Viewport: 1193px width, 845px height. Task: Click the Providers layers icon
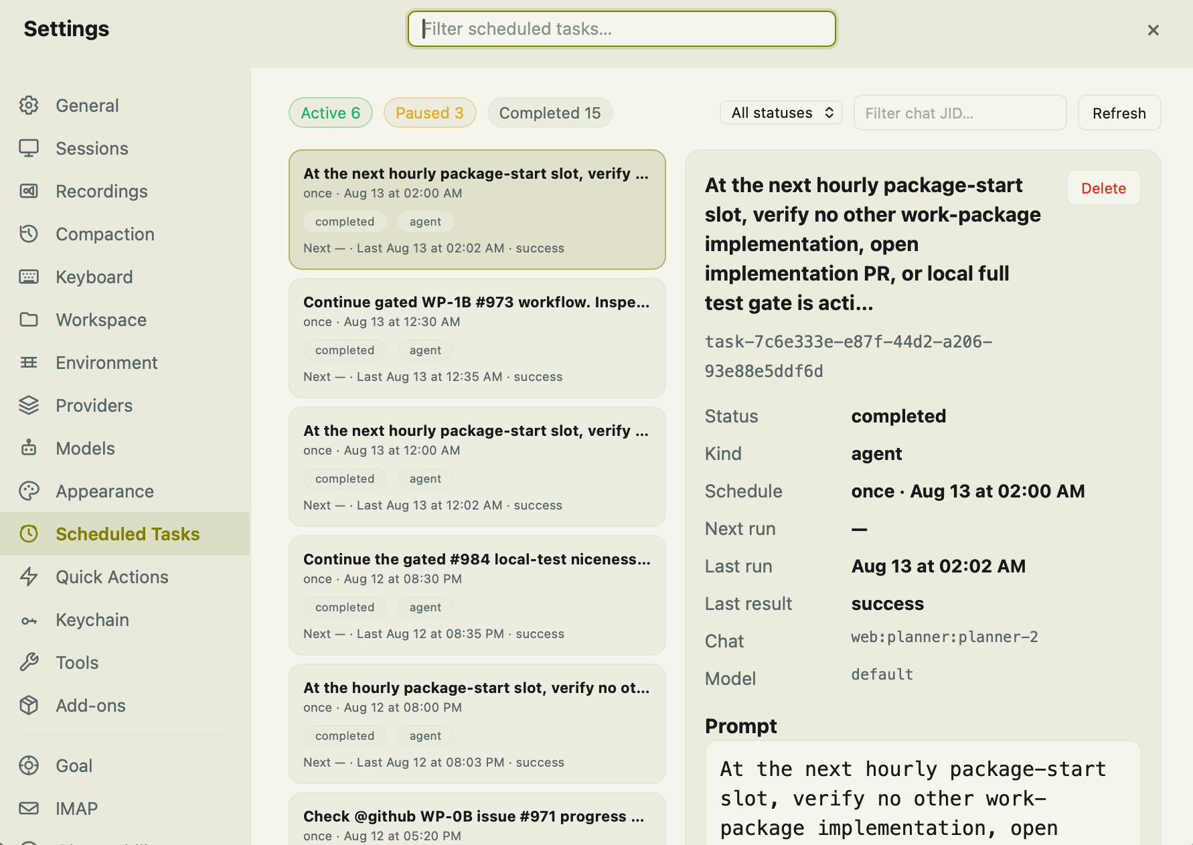[x=29, y=405]
